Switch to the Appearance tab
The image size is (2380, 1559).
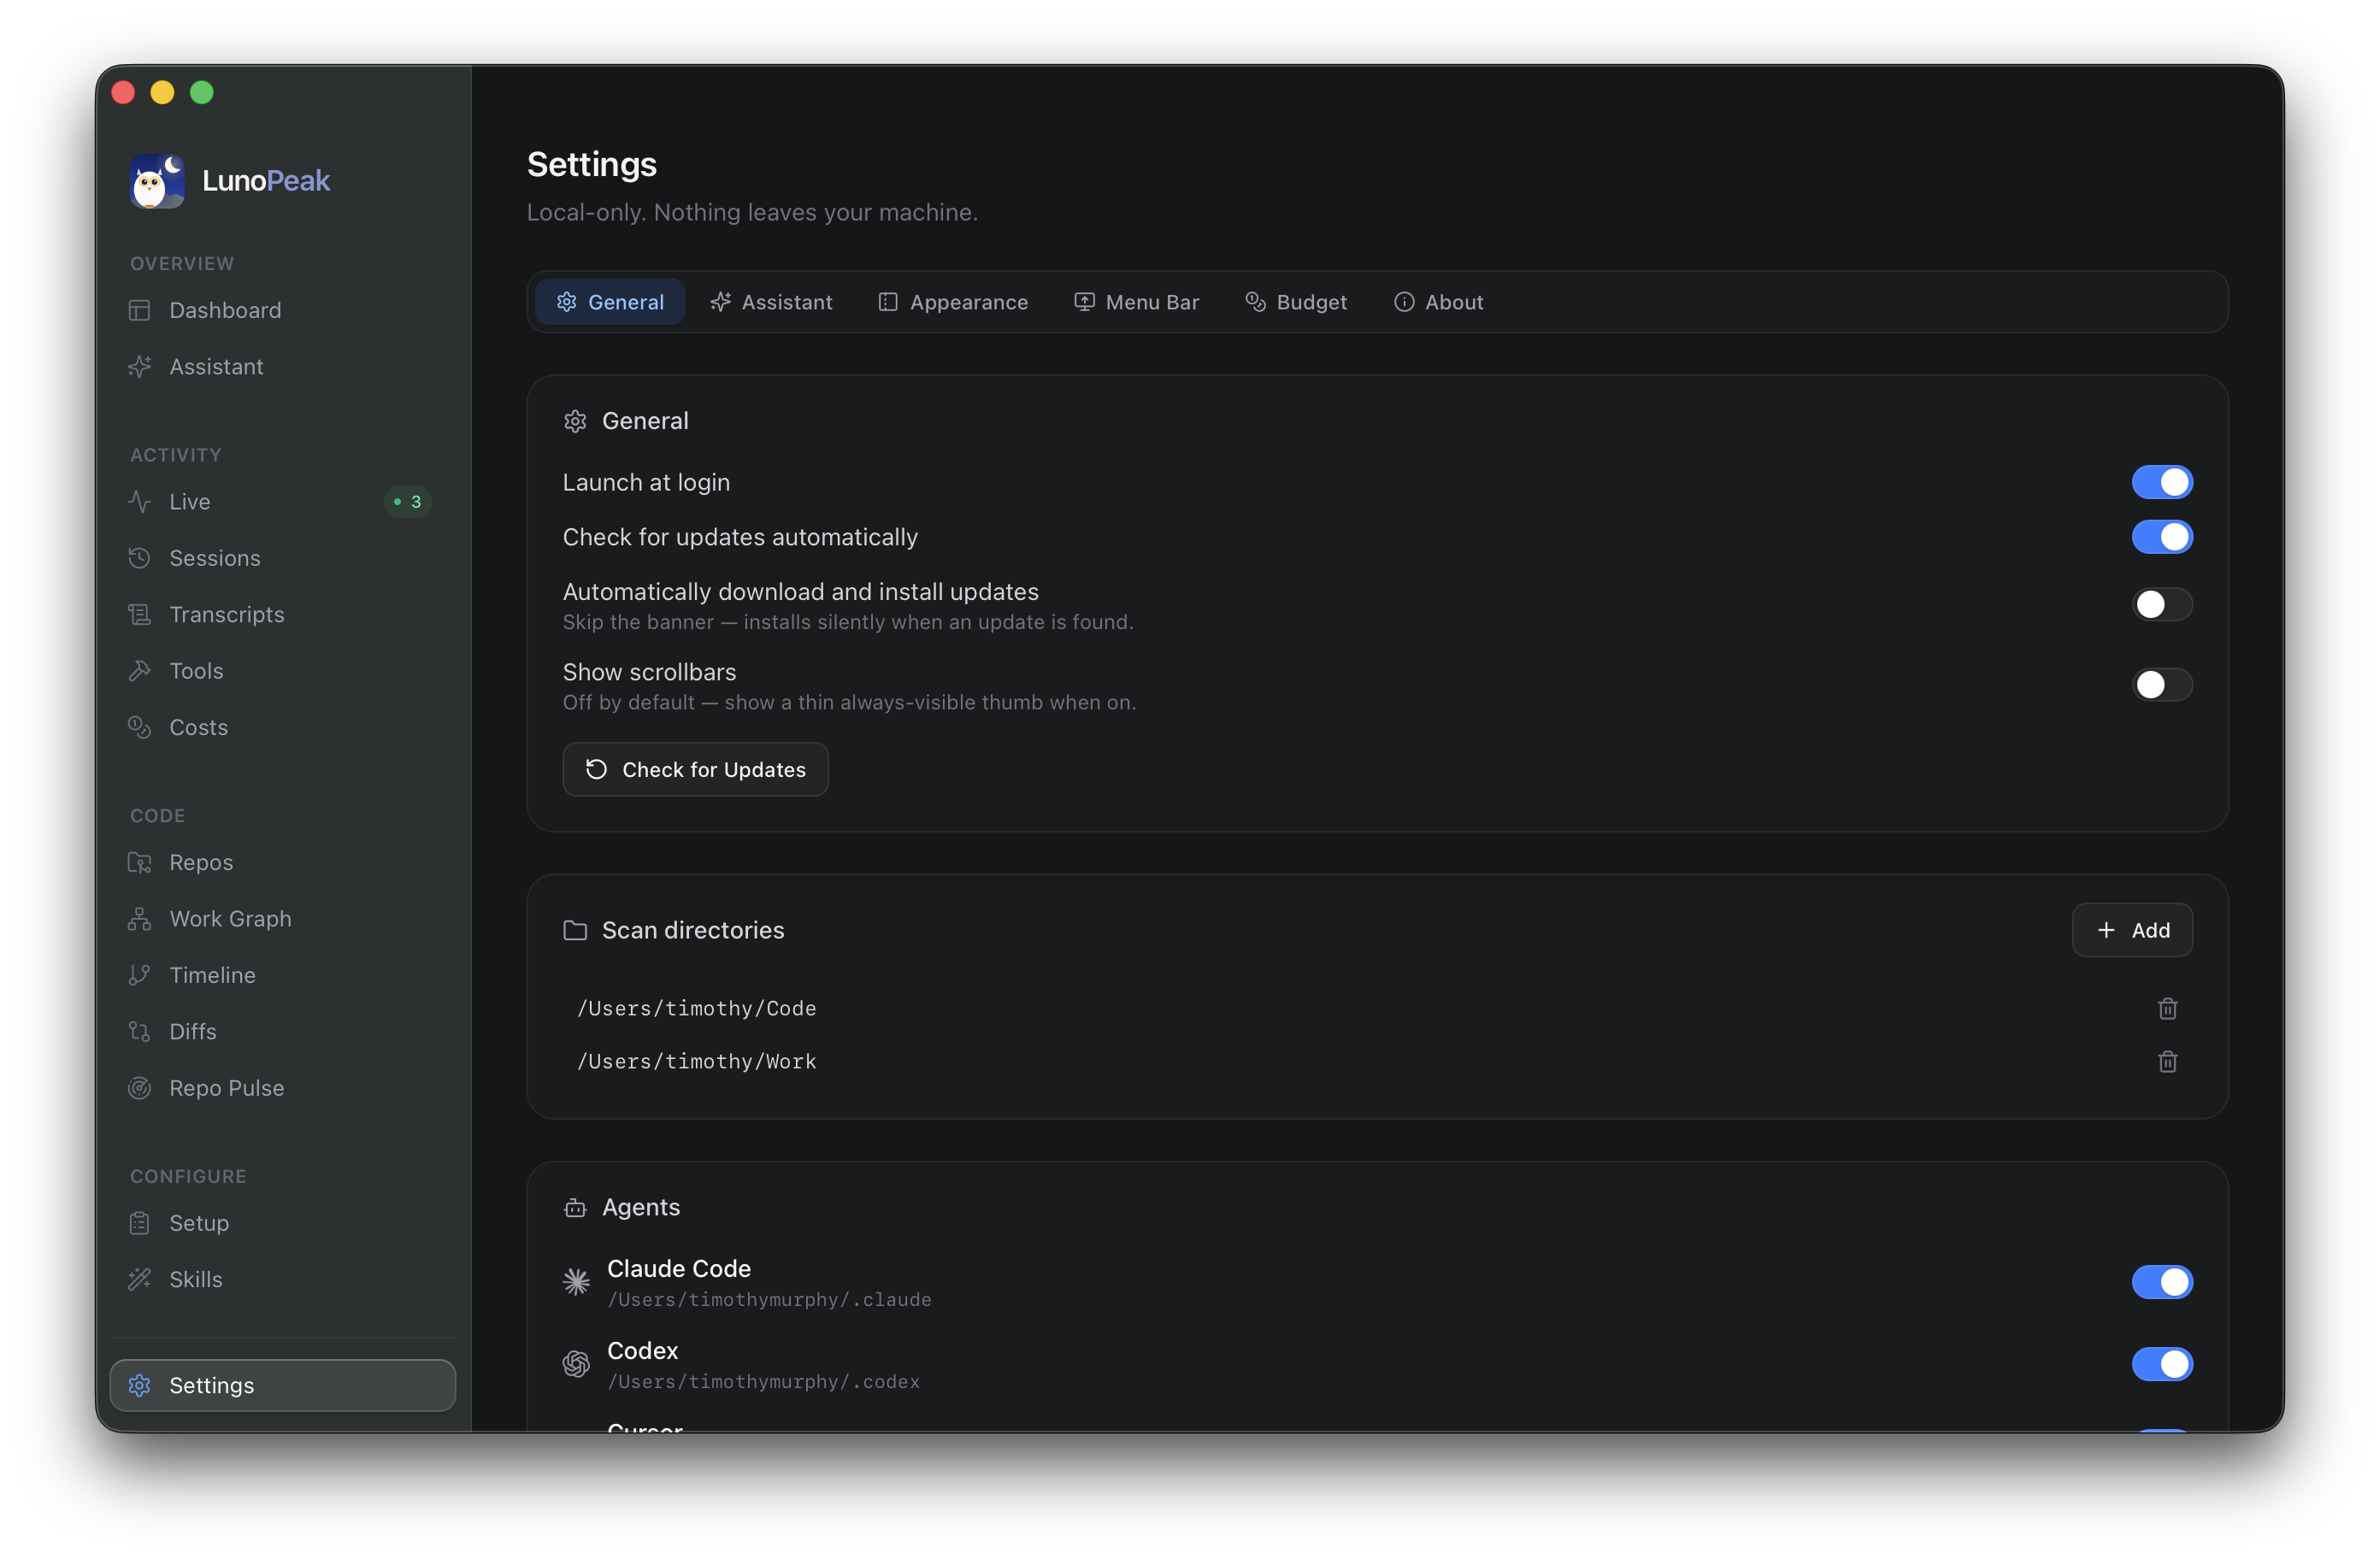click(953, 302)
